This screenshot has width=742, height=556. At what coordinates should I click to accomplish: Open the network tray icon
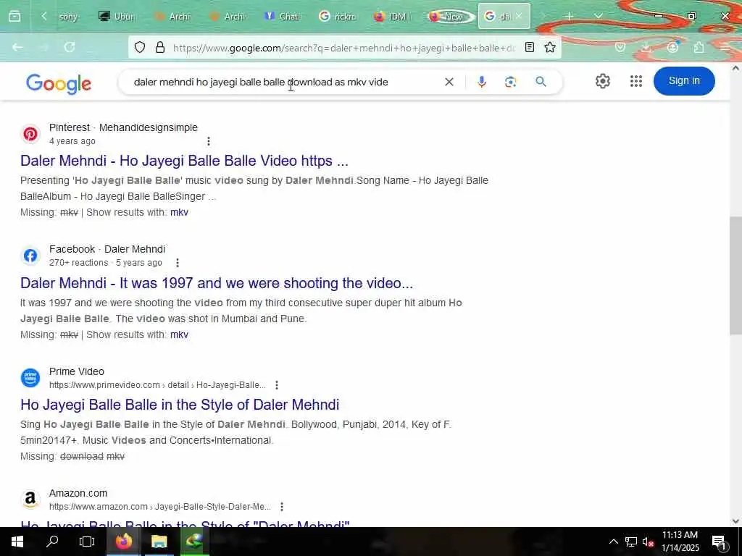click(631, 542)
